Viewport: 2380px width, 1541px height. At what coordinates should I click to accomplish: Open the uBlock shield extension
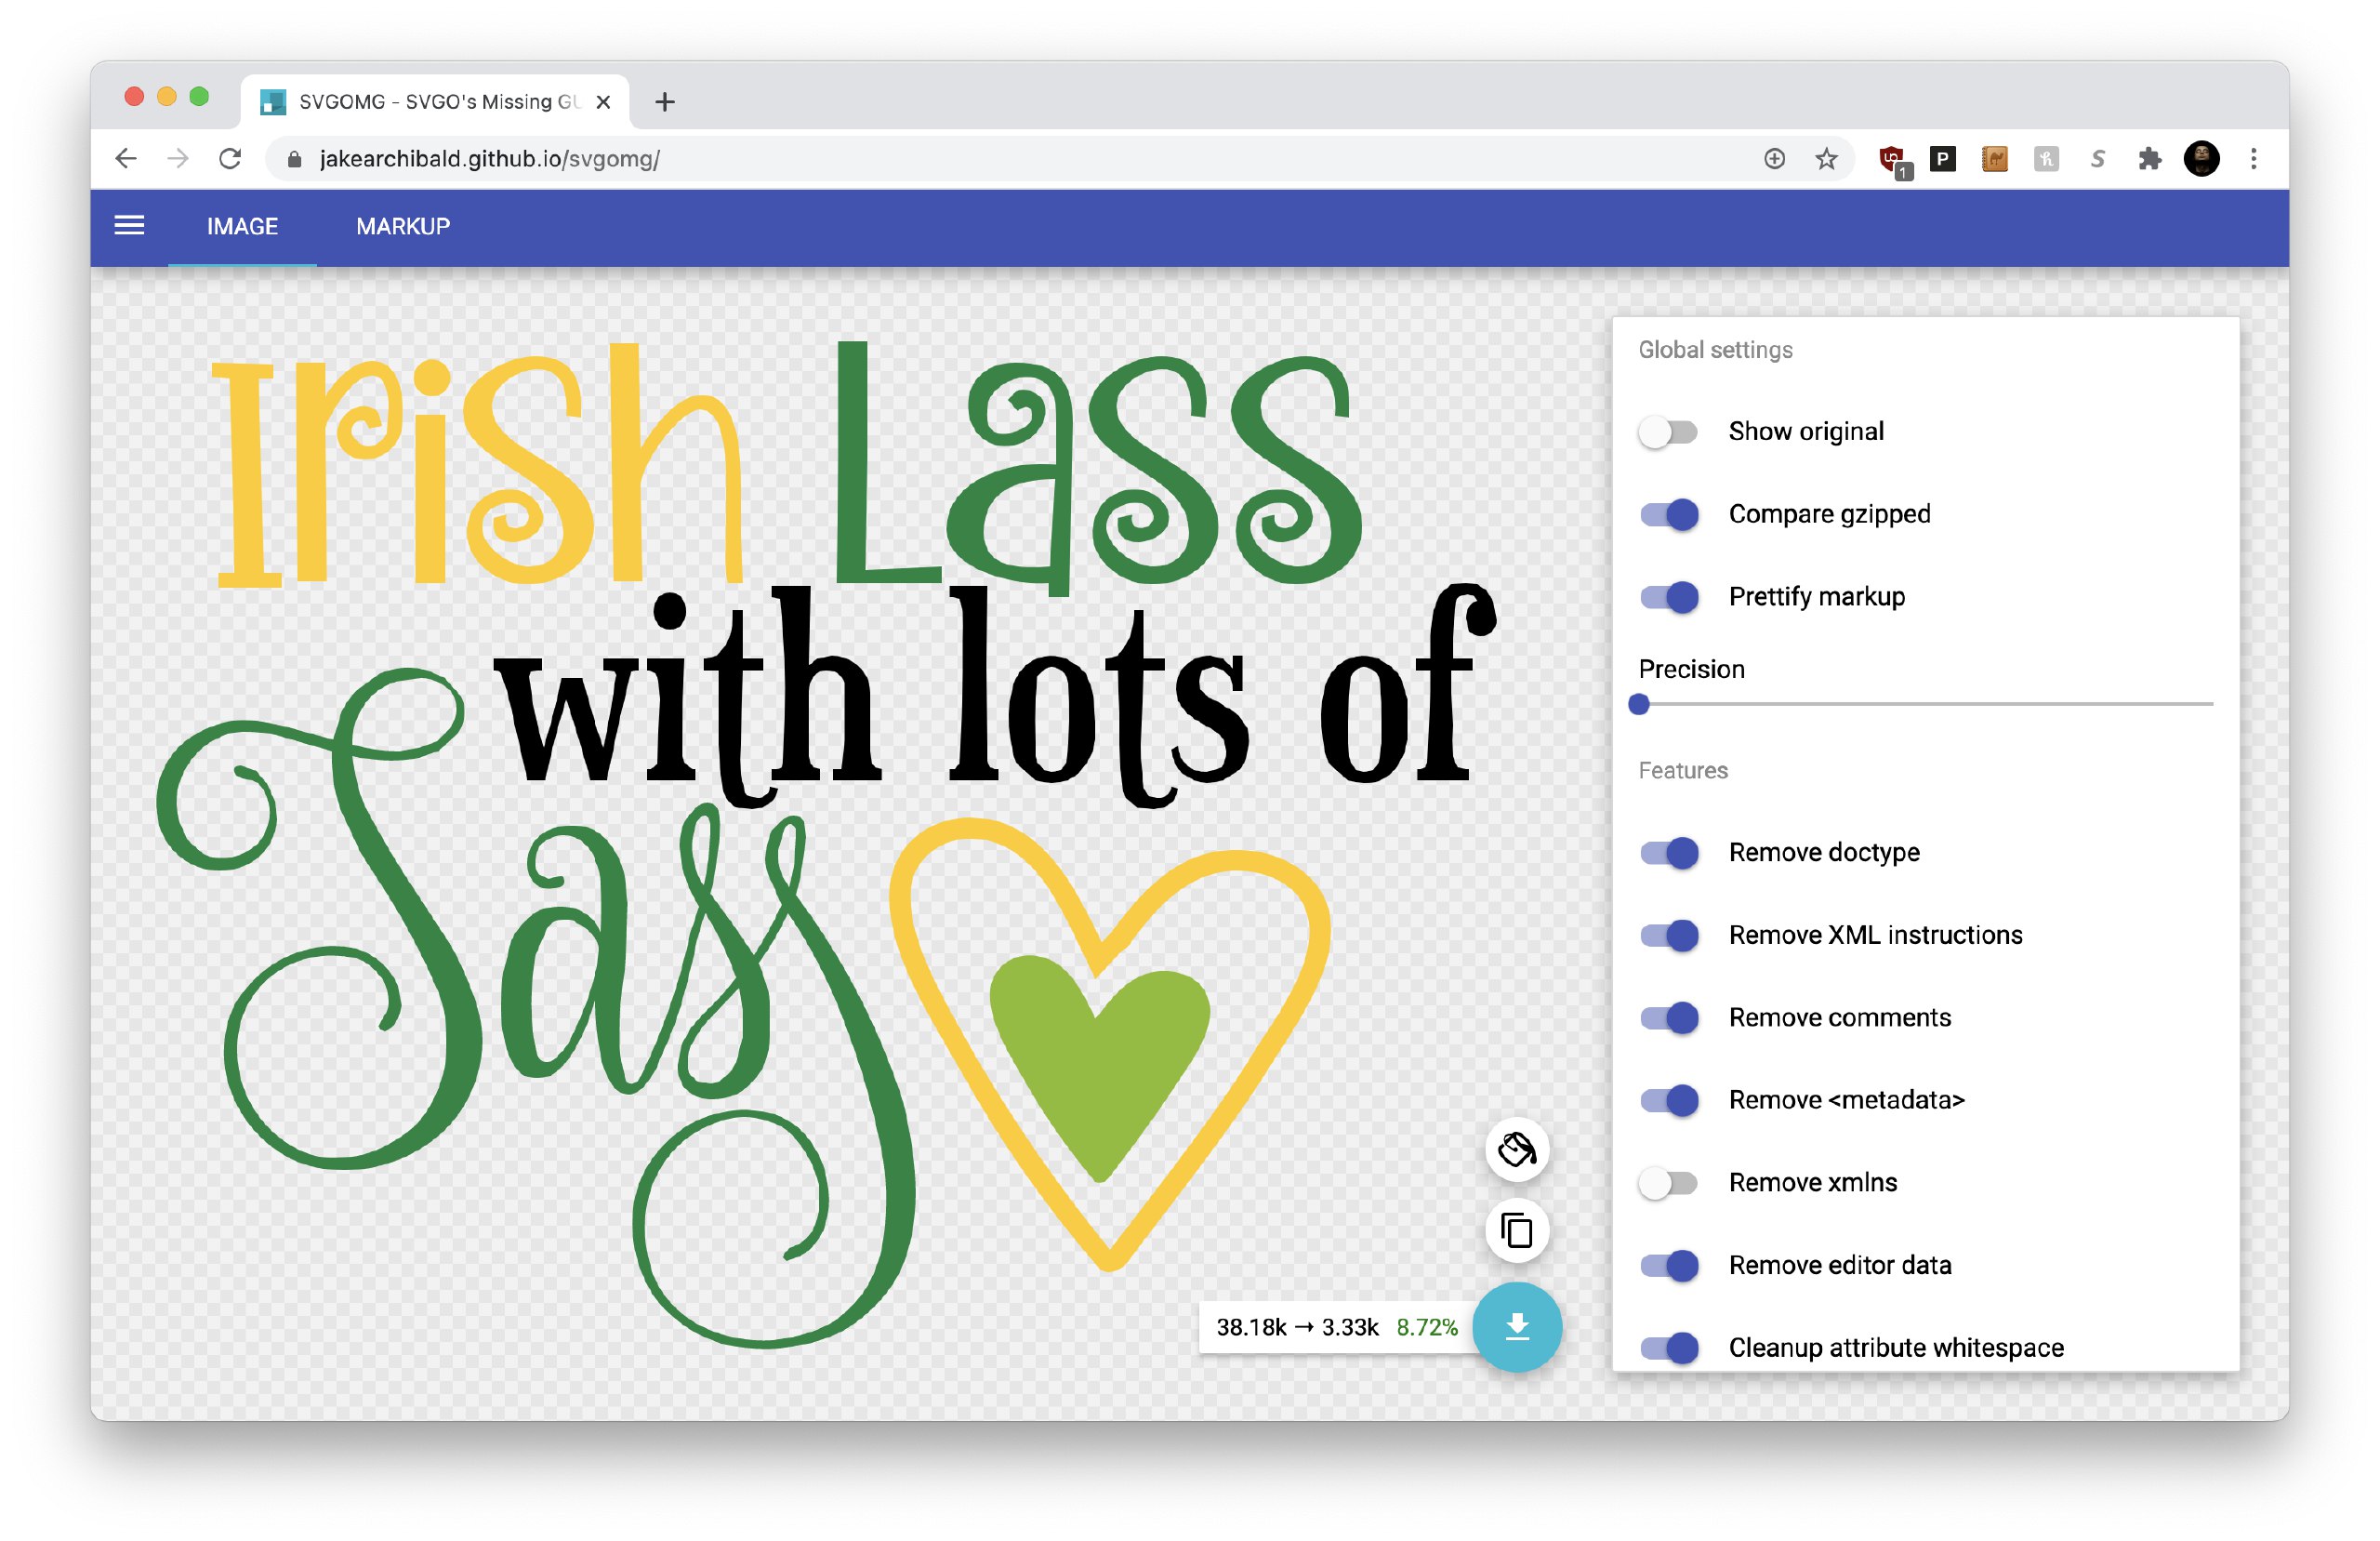coord(1894,160)
